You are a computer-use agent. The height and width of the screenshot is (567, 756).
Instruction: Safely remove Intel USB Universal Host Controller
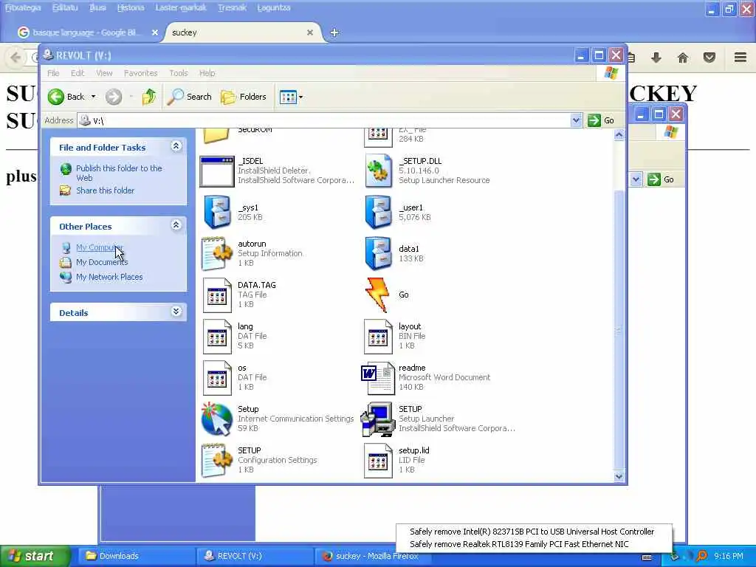click(532, 532)
